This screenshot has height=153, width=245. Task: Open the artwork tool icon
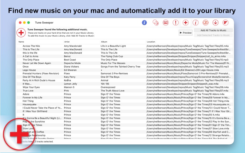[x=166, y=23]
